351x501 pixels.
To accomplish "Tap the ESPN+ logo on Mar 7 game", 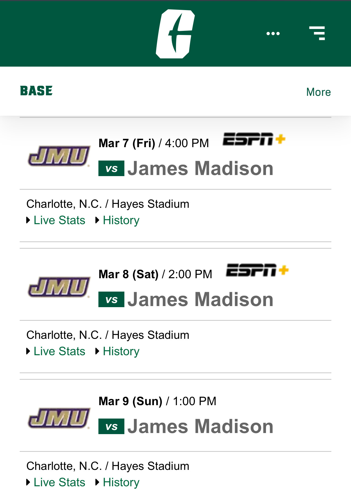I will coord(254,139).
